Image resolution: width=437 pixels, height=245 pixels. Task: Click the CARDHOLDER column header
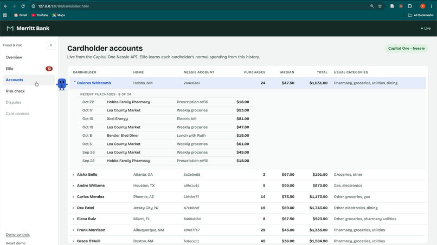click(x=85, y=72)
